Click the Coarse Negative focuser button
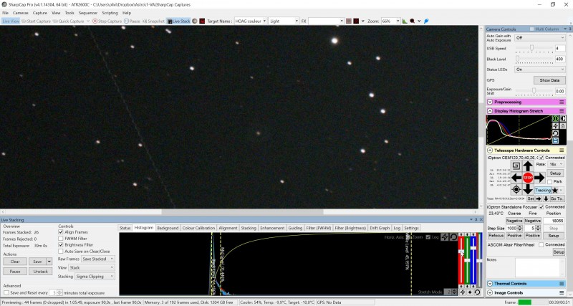The width and height of the screenshot is (573, 306). pos(514,221)
